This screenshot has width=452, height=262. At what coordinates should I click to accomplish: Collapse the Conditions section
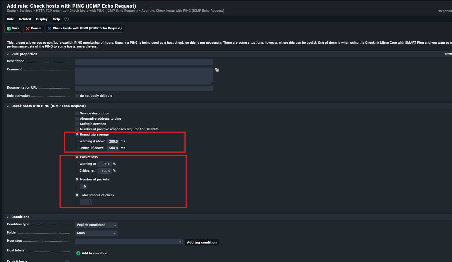click(x=8, y=217)
